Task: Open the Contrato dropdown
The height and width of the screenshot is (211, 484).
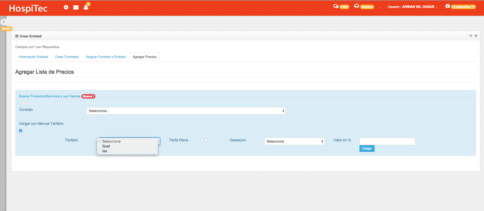Action: tap(186, 111)
